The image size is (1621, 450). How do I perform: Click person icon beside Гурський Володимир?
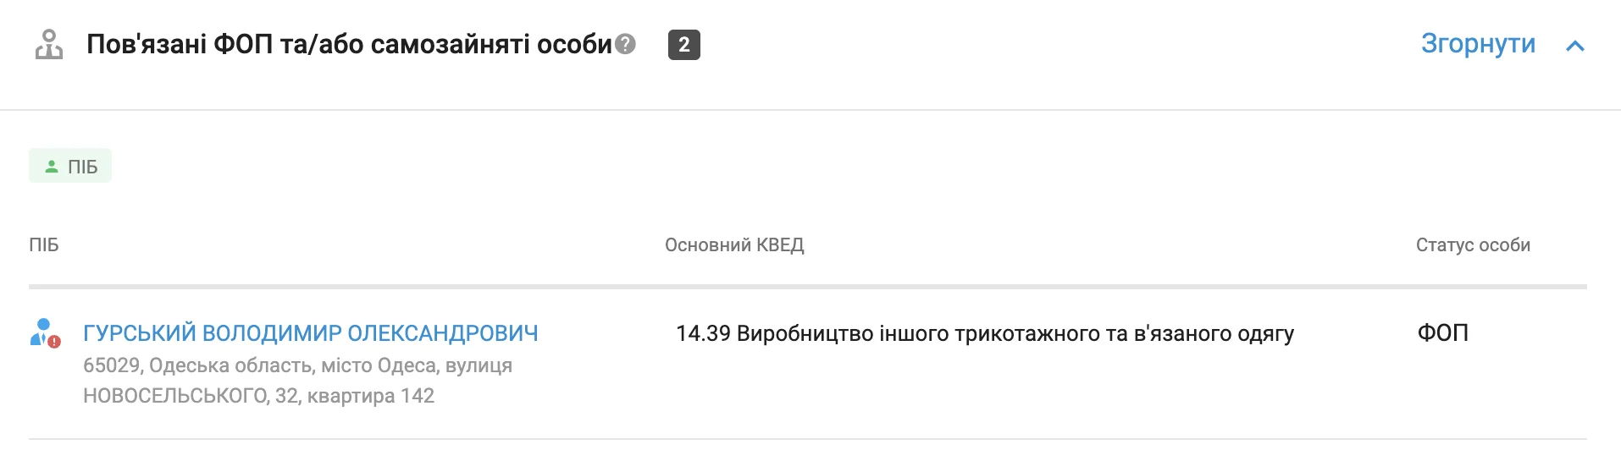(x=42, y=332)
